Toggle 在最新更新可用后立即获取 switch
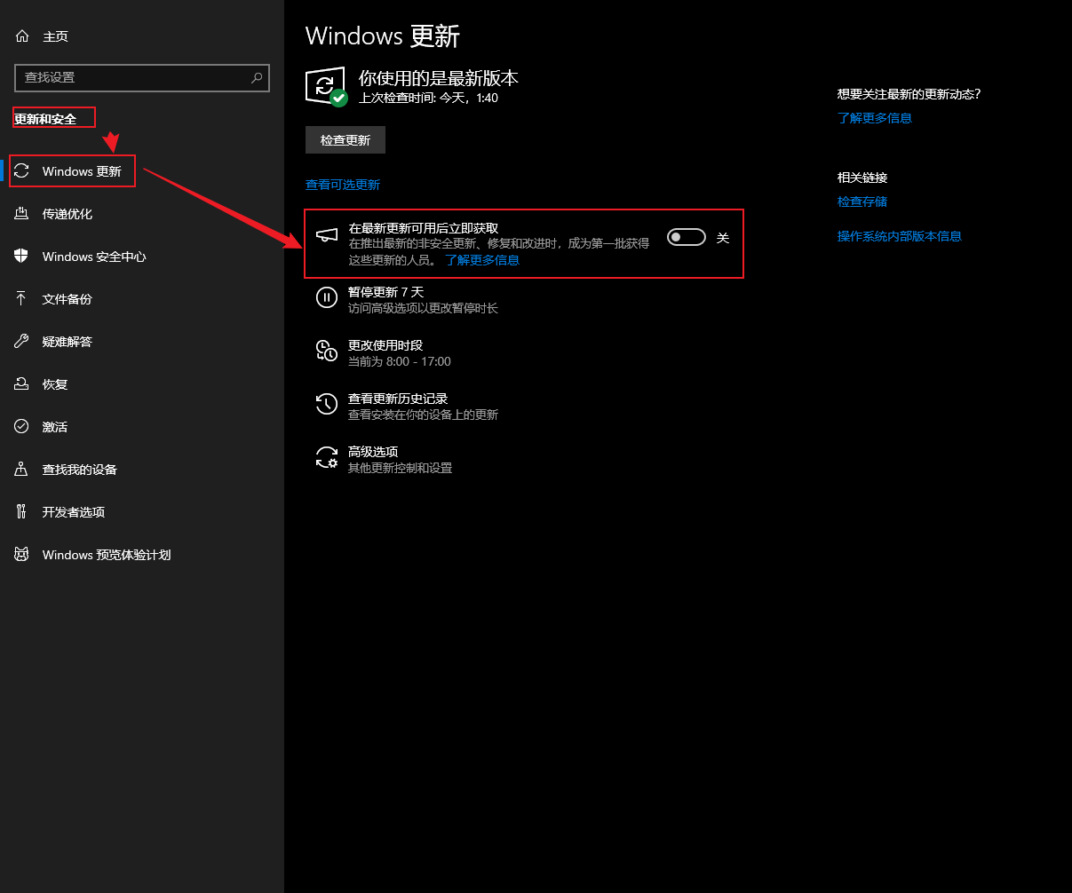The image size is (1072, 893). tap(687, 237)
